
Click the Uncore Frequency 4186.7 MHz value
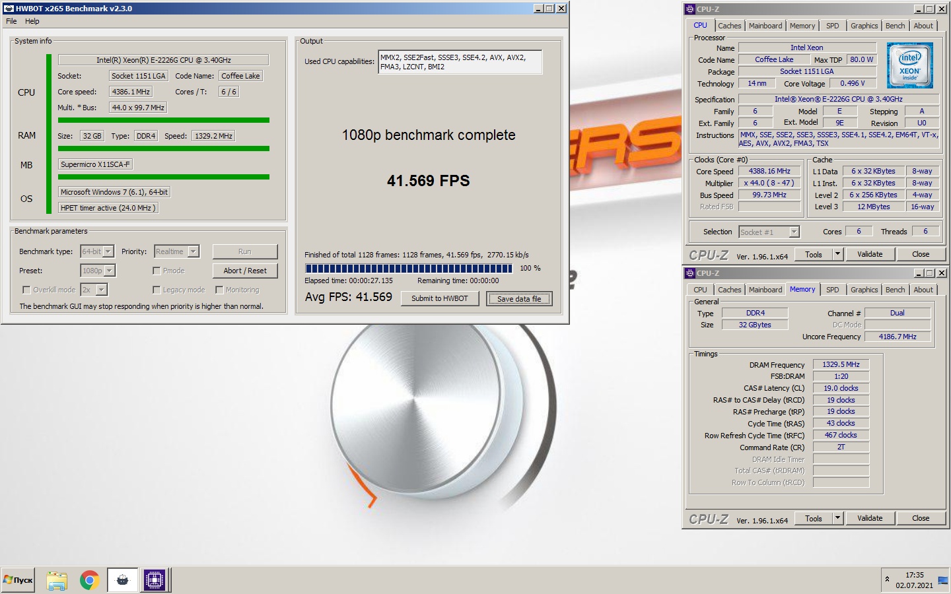(x=898, y=337)
